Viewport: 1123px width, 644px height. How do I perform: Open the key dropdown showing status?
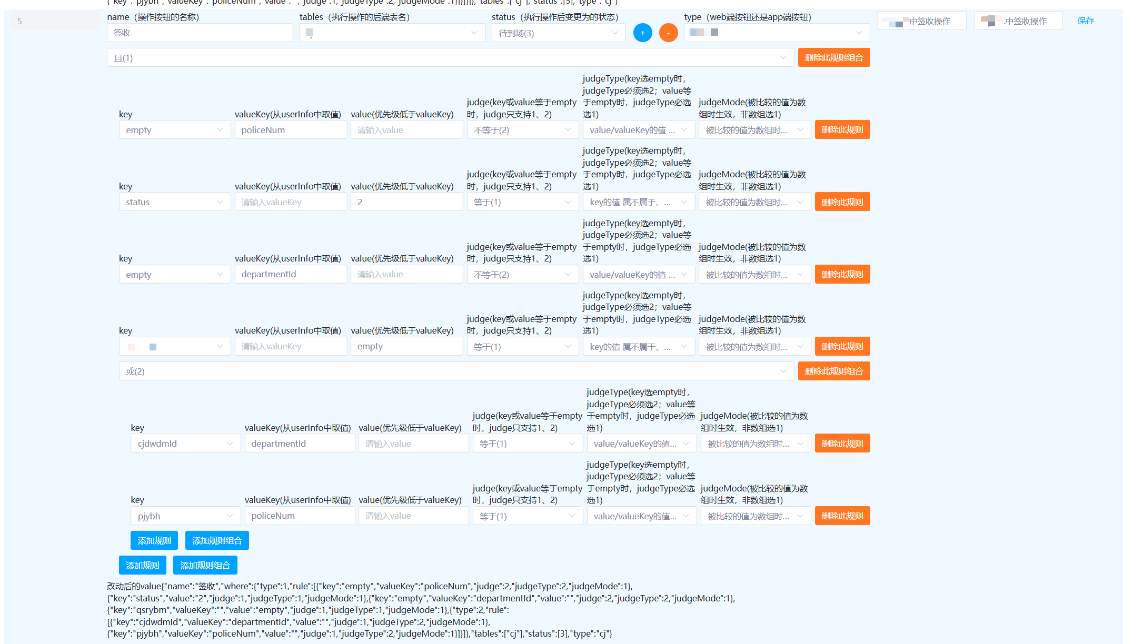click(x=174, y=202)
